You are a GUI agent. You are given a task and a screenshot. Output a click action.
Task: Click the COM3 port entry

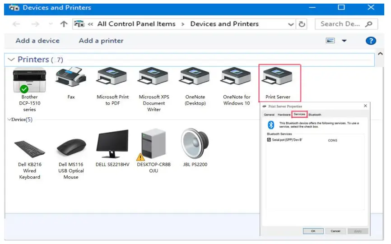[x=333, y=140]
